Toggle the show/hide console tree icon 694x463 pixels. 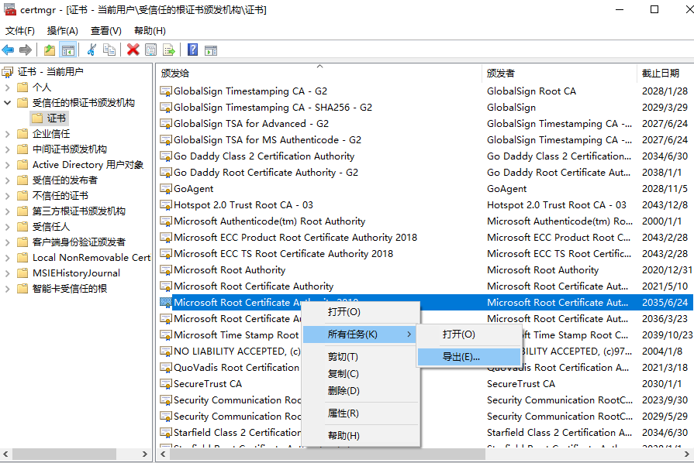[67, 50]
